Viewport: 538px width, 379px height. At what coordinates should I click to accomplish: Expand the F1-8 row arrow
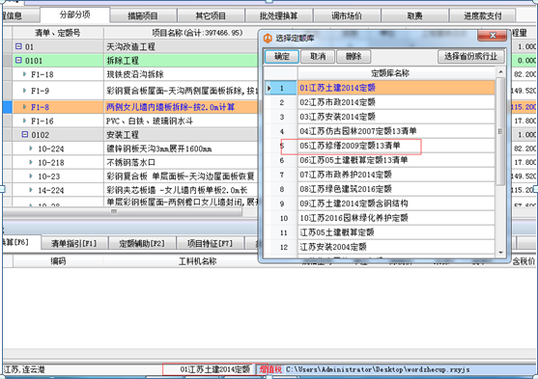point(24,107)
